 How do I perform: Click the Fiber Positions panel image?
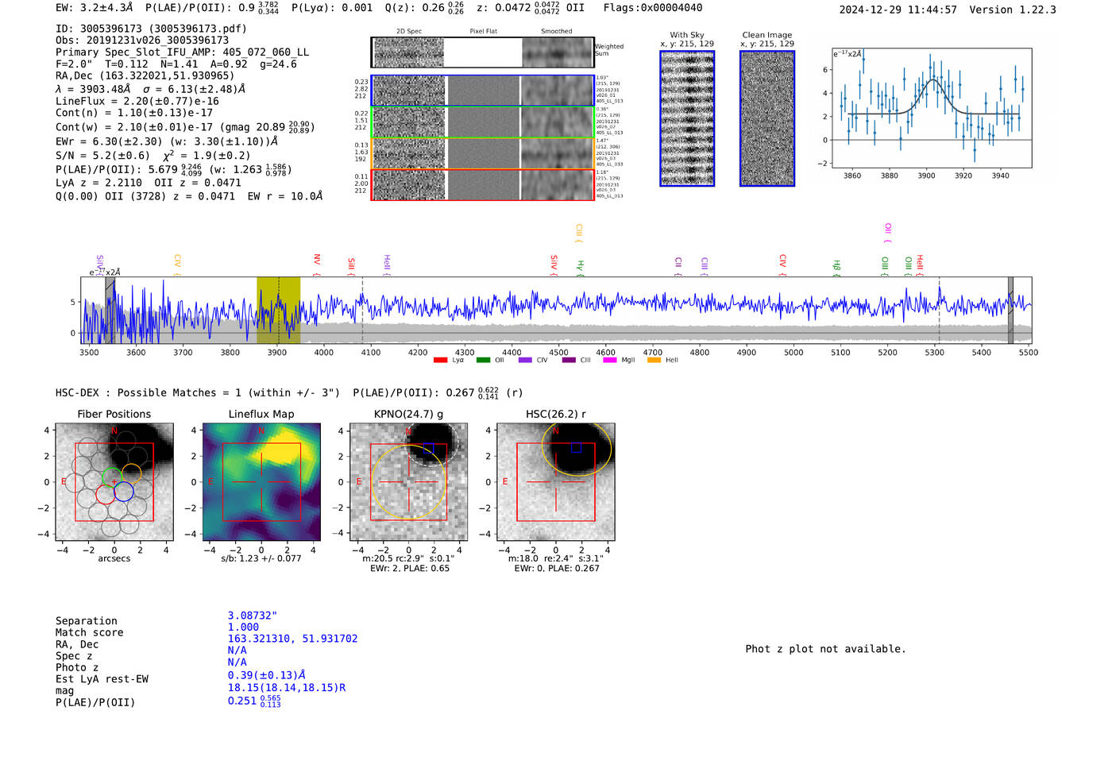[x=114, y=481]
